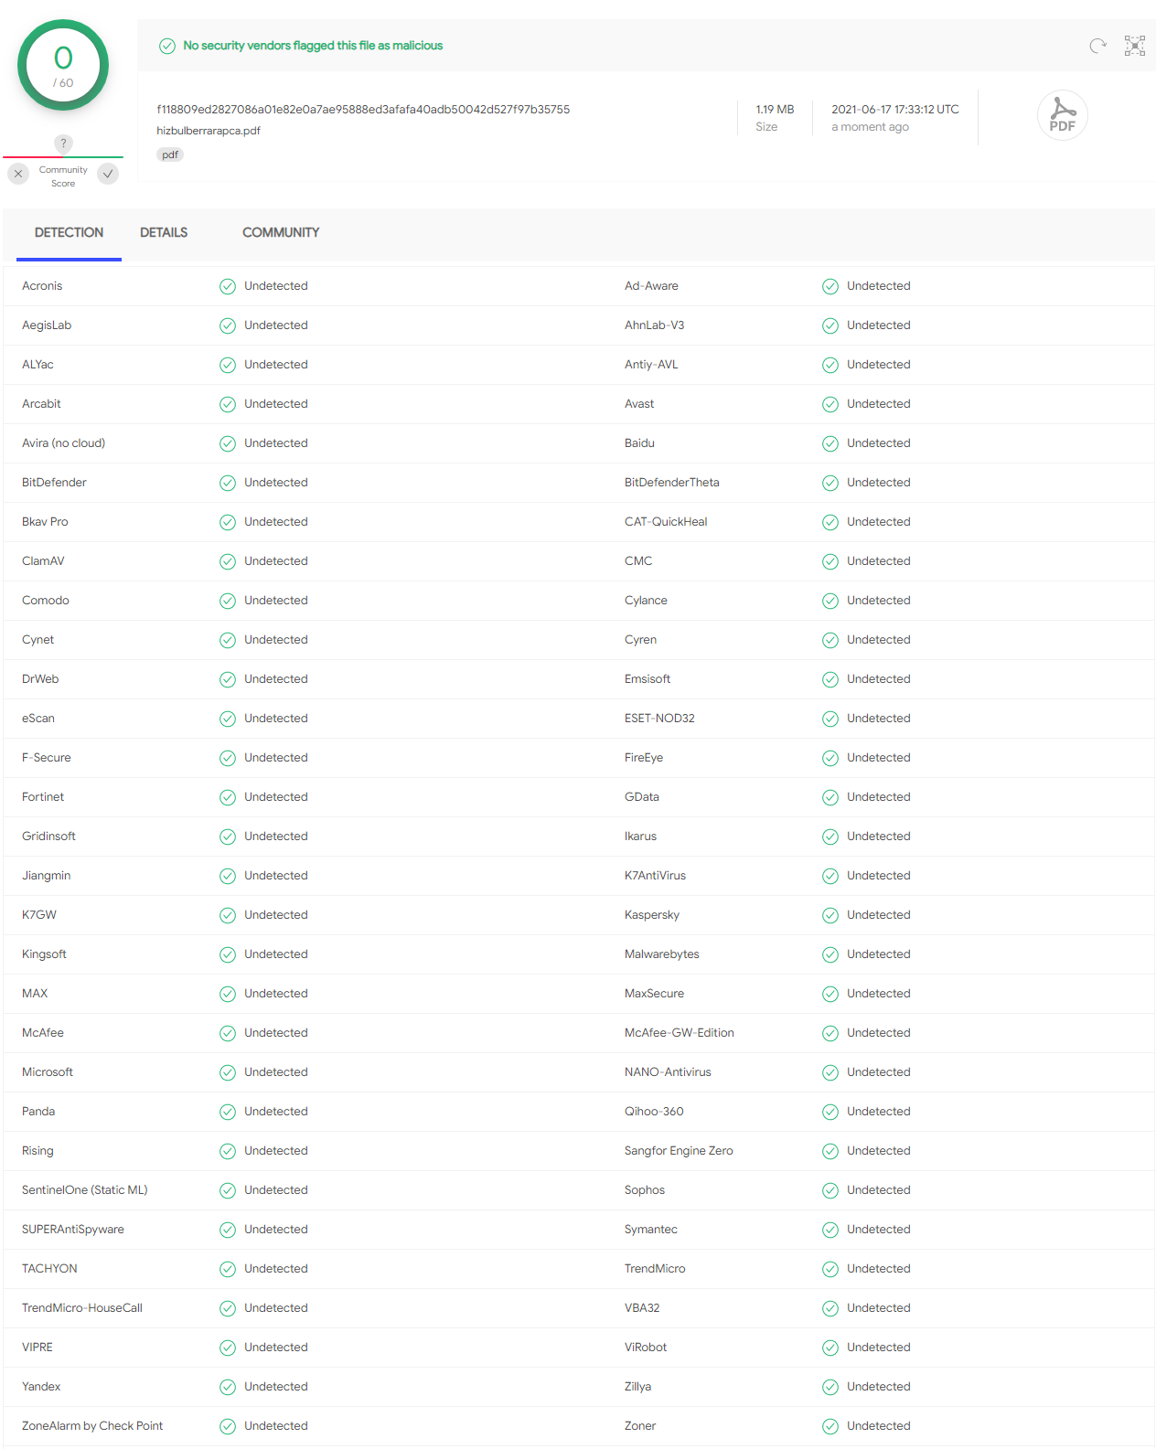Click the community score question mark icon
The height and width of the screenshot is (1449, 1156).
click(x=63, y=144)
